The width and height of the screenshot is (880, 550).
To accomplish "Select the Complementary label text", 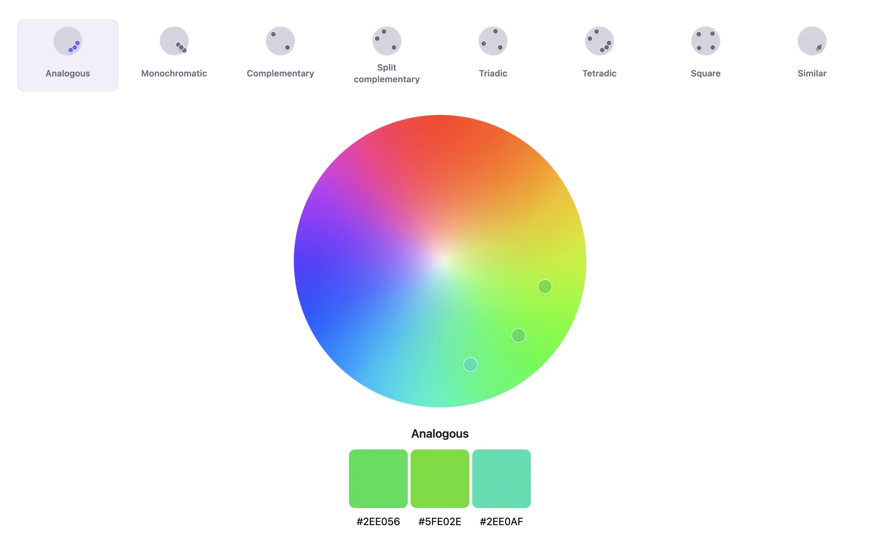I will pos(280,73).
